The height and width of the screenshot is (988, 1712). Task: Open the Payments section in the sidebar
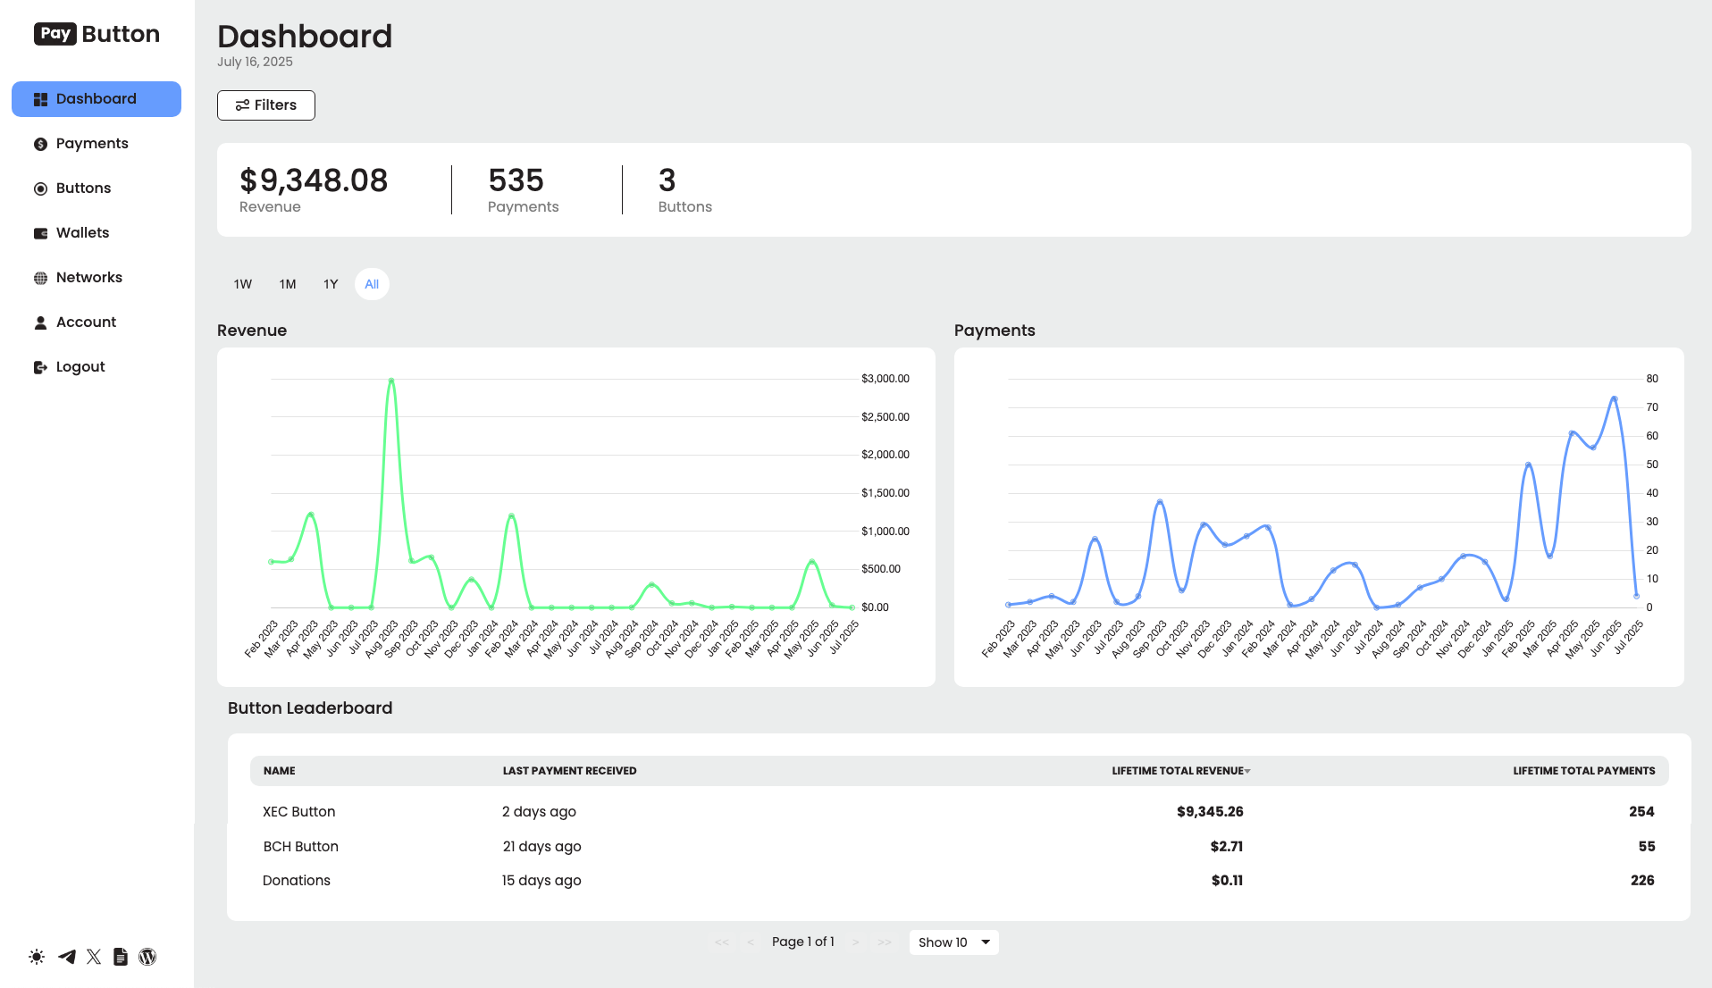(92, 143)
